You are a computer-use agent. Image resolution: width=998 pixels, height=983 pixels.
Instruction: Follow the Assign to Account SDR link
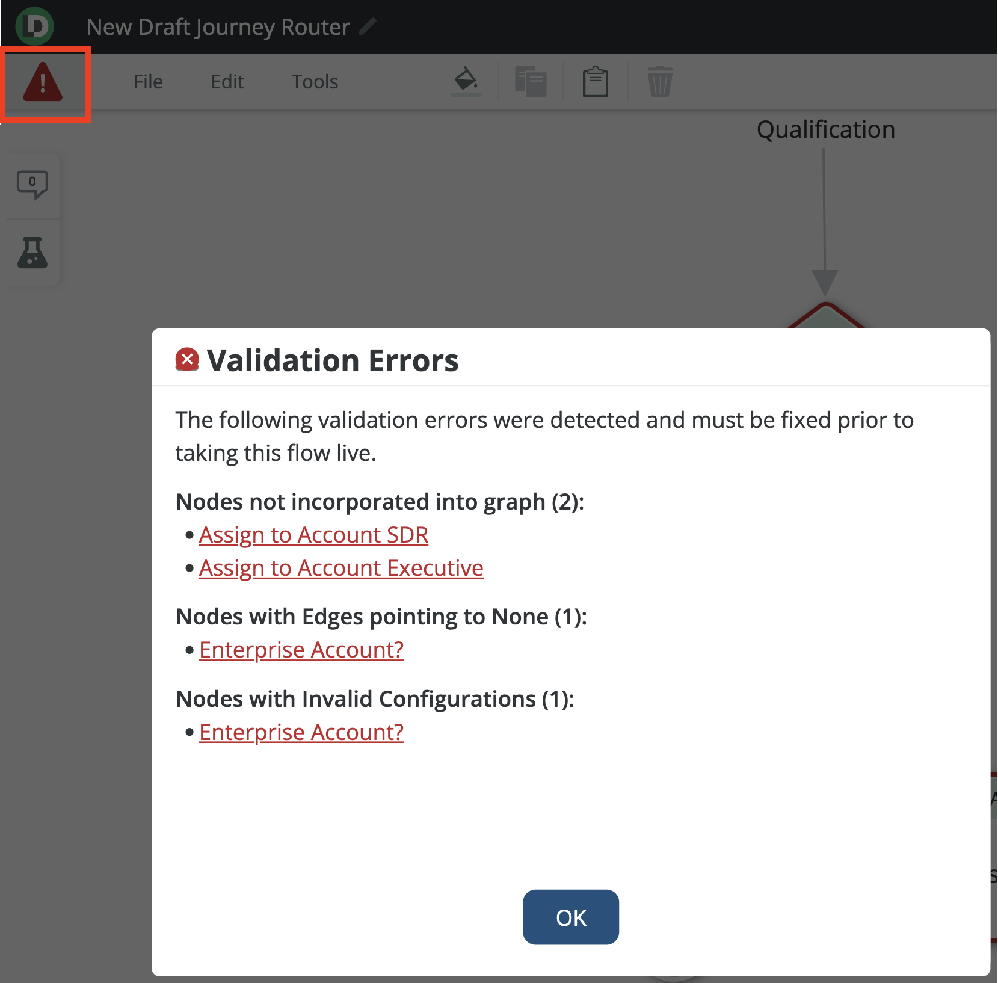pyautogui.click(x=313, y=535)
